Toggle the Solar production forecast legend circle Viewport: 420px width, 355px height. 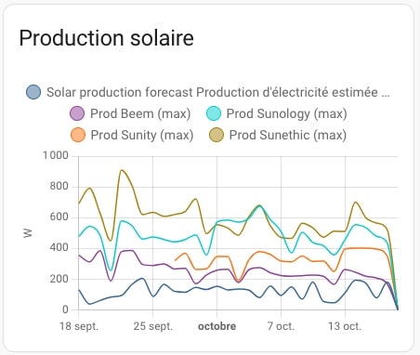[33, 92]
